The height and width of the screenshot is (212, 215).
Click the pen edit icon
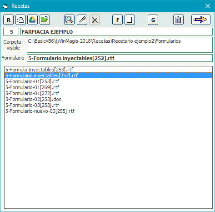[82, 20]
